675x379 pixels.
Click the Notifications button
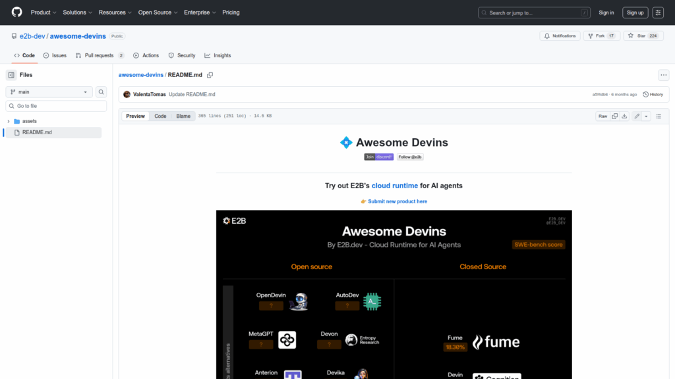(x=560, y=36)
